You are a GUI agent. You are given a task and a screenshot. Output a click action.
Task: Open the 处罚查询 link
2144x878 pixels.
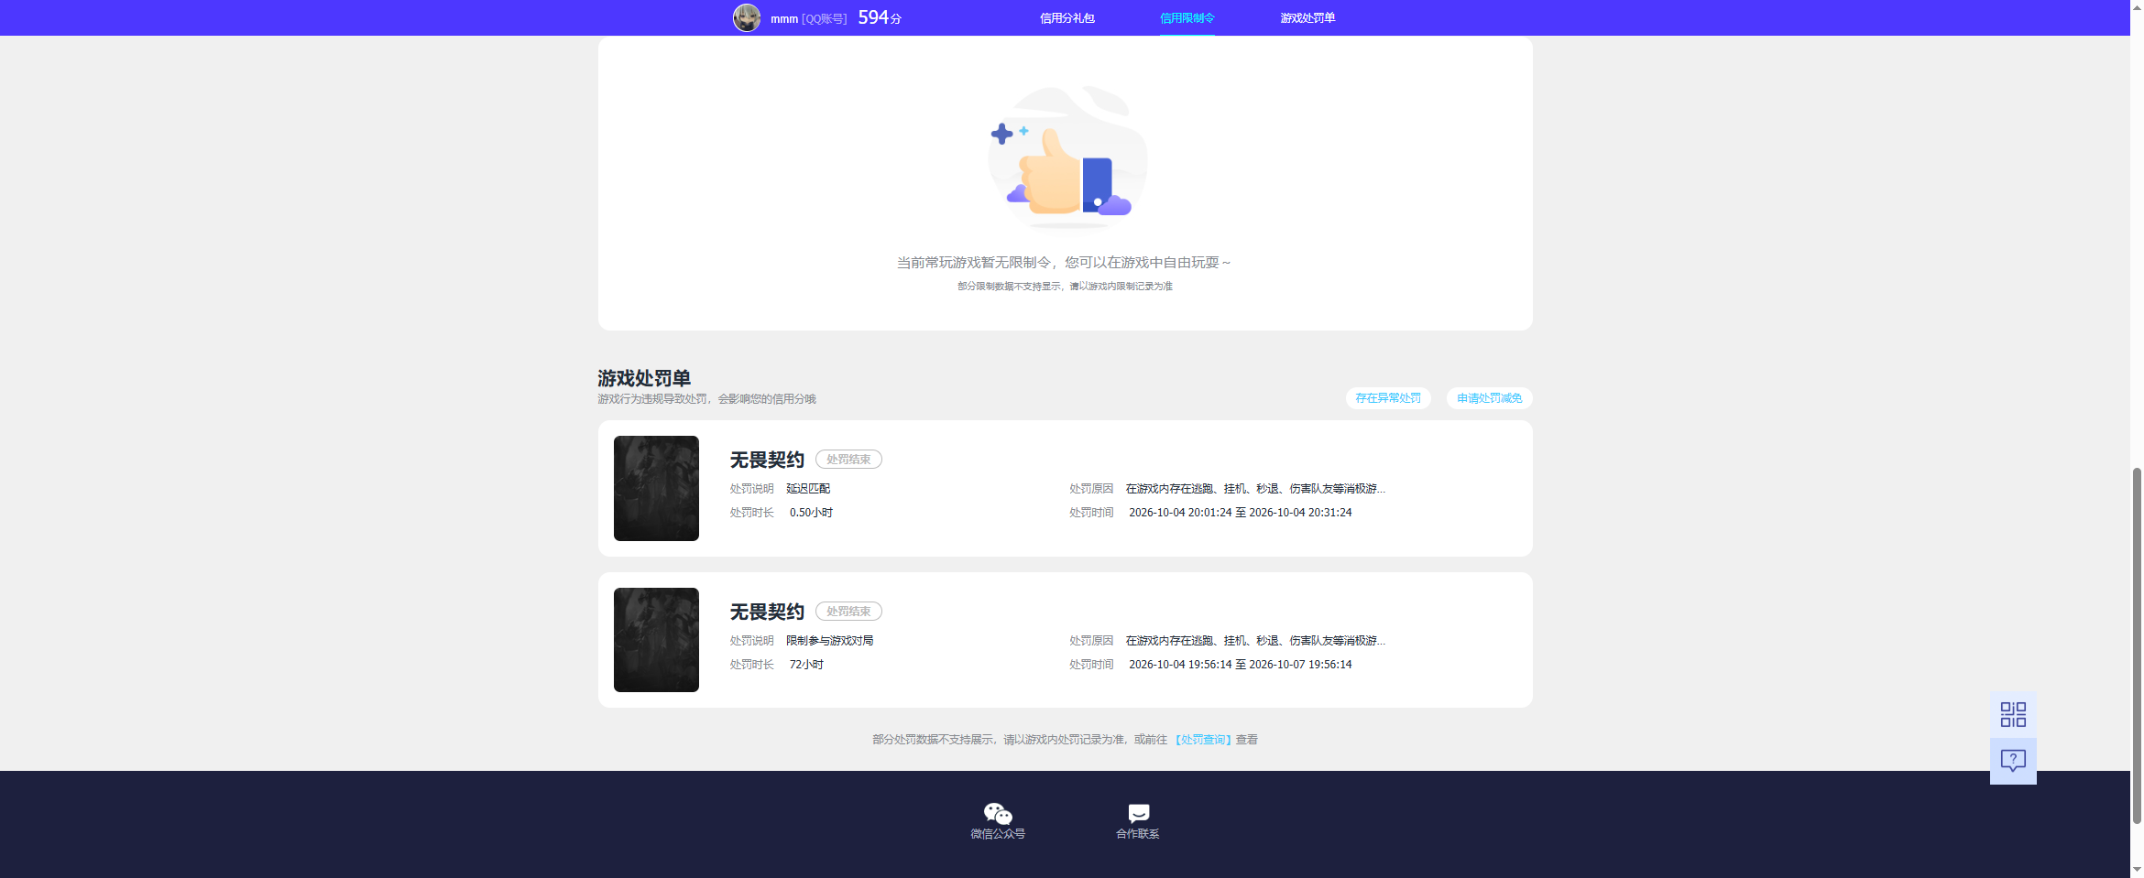pyautogui.click(x=1203, y=740)
